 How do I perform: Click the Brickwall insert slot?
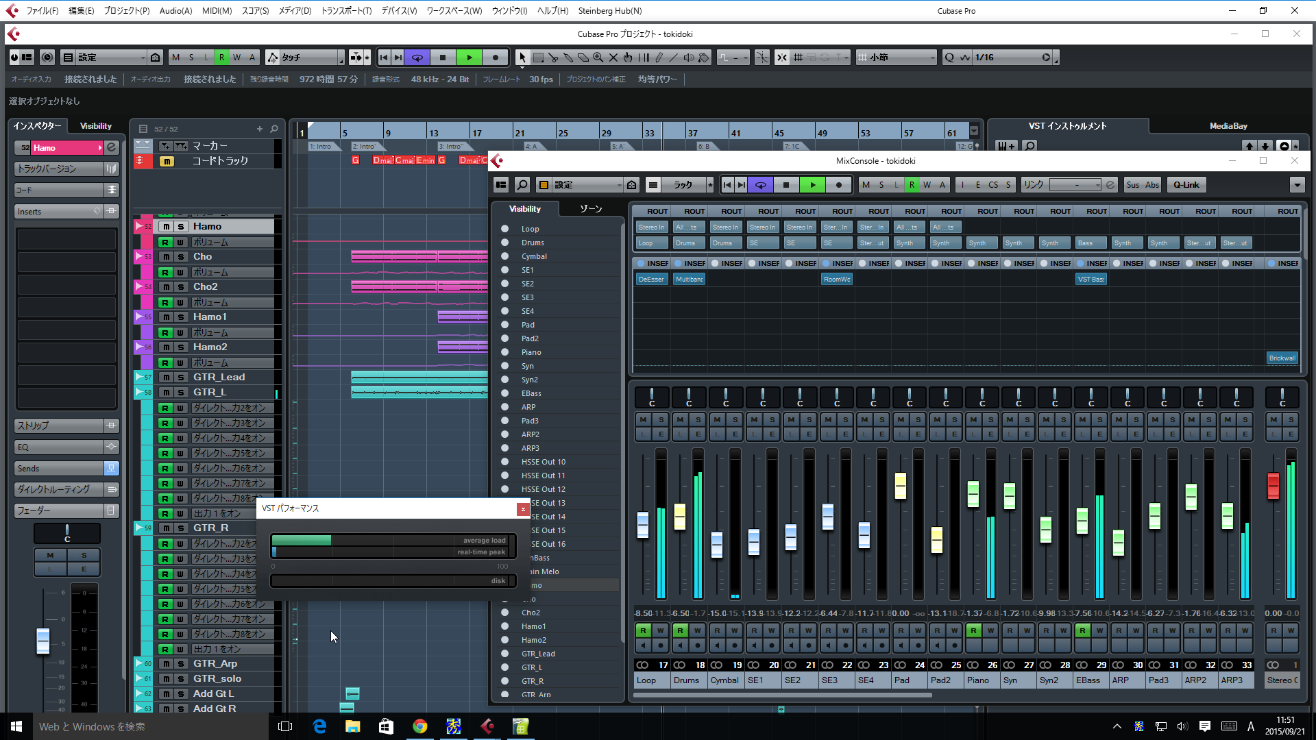pos(1281,358)
